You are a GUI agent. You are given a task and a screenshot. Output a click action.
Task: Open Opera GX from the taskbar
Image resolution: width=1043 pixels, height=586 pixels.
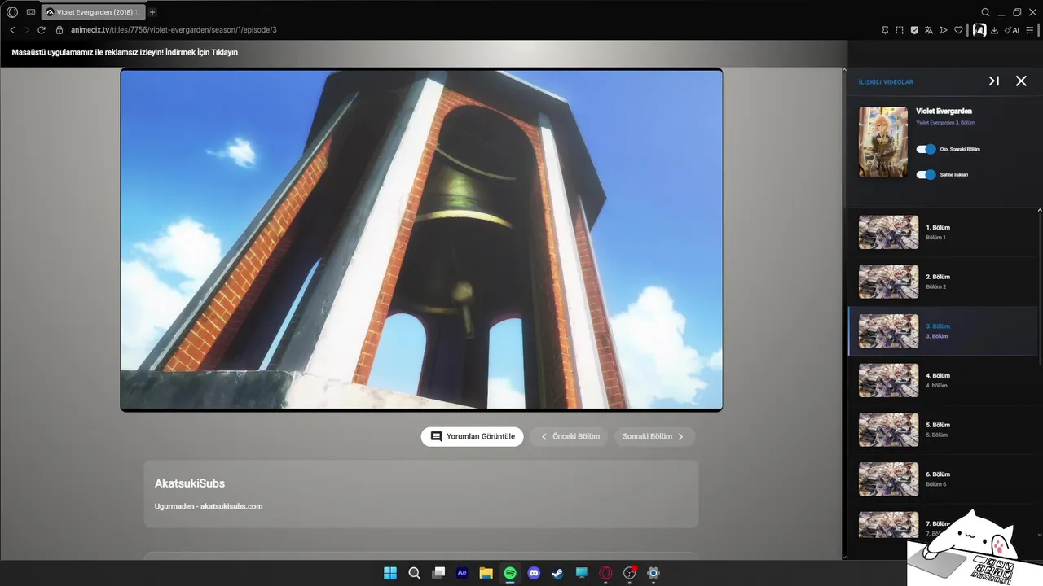pyautogui.click(x=605, y=573)
